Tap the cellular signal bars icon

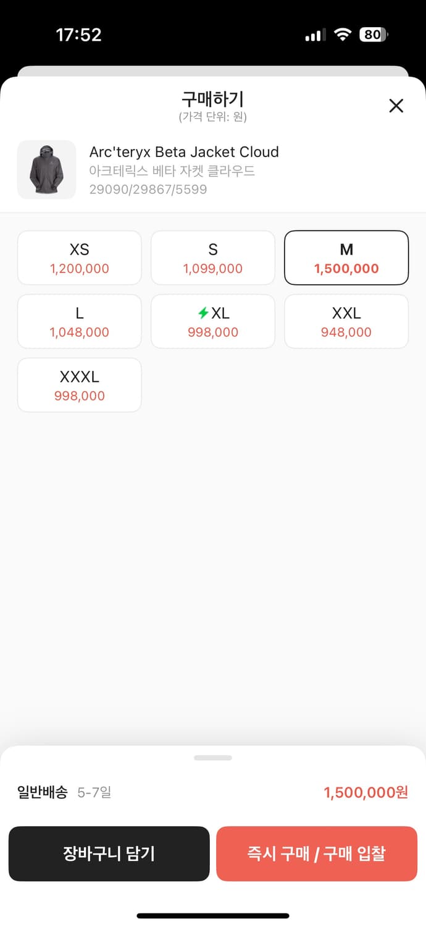tap(315, 35)
